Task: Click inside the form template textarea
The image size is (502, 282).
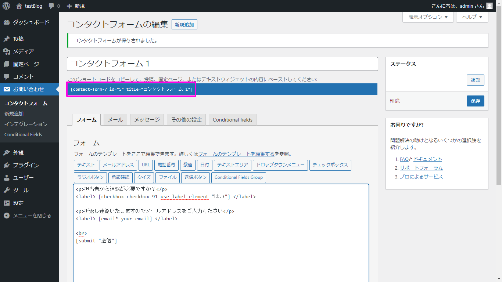Action: 221,233
